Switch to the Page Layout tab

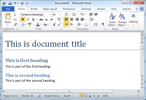(50, 9)
